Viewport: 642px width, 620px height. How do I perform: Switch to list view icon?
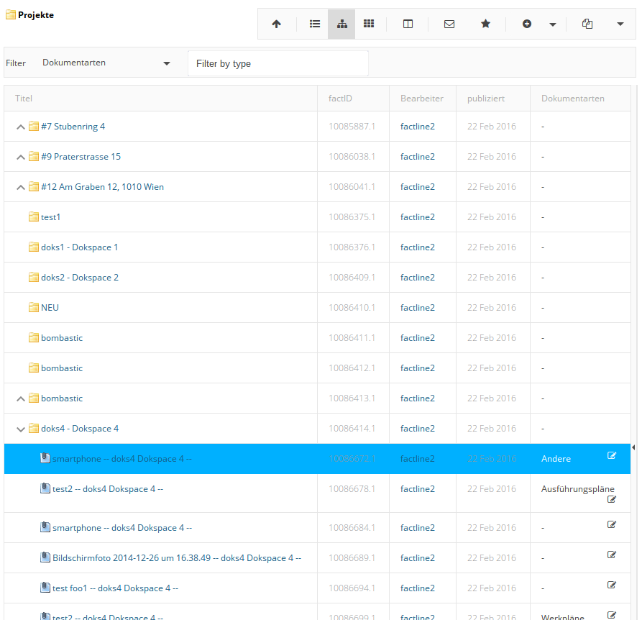(314, 24)
